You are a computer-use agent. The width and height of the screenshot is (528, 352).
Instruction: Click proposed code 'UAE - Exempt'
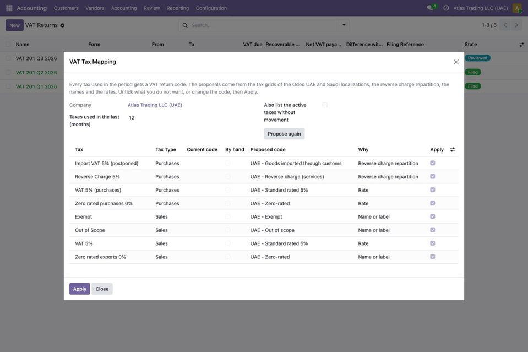click(266, 217)
